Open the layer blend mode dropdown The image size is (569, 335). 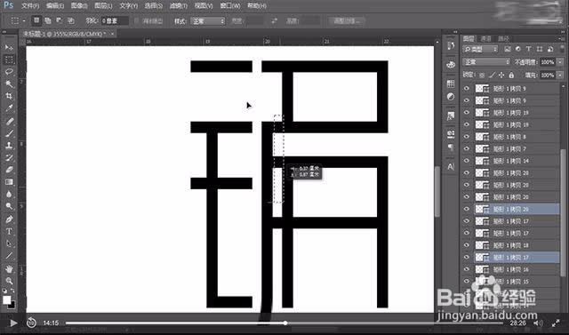pyautogui.click(x=486, y=62)
